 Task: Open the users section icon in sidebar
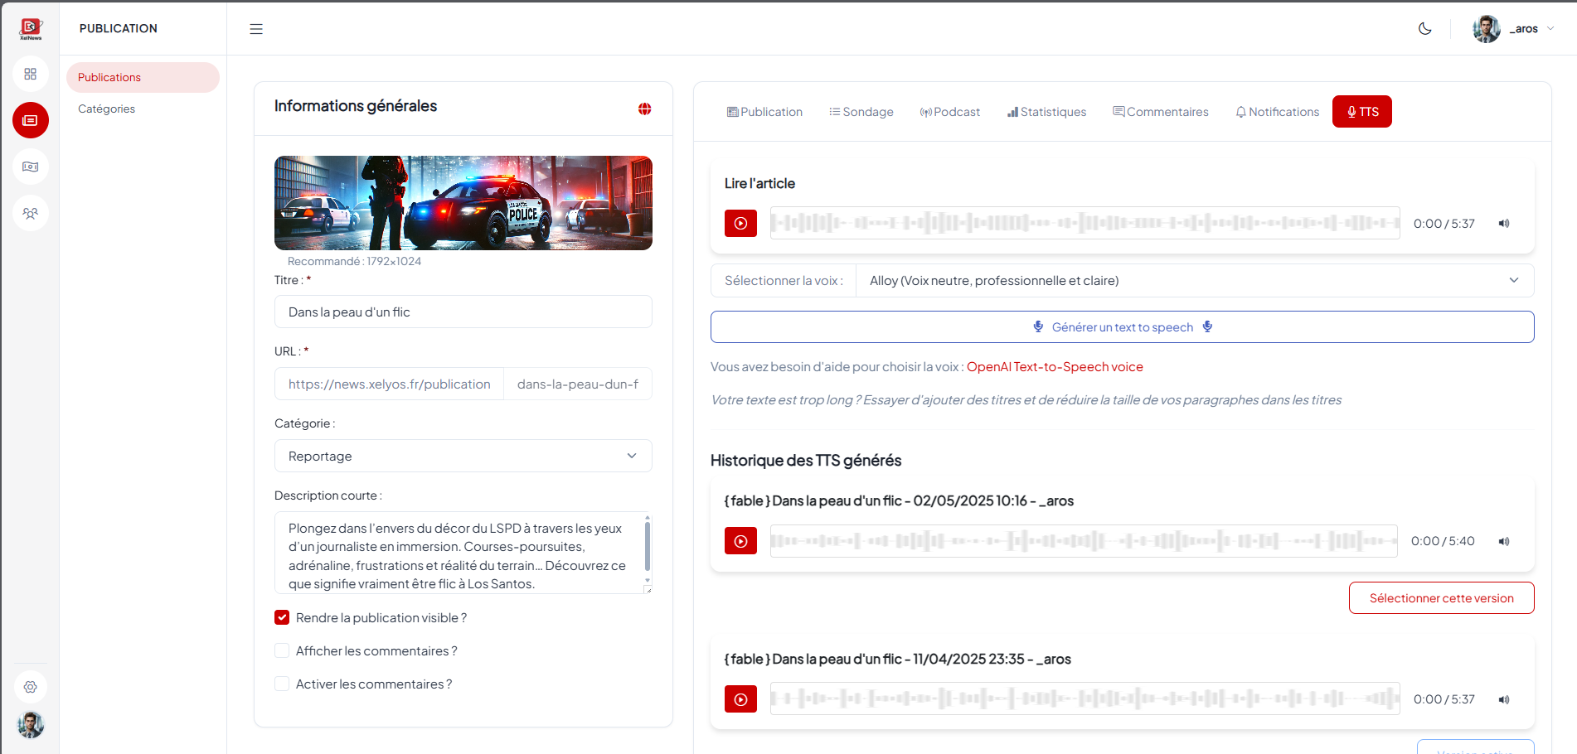click(x=31, y=213)
